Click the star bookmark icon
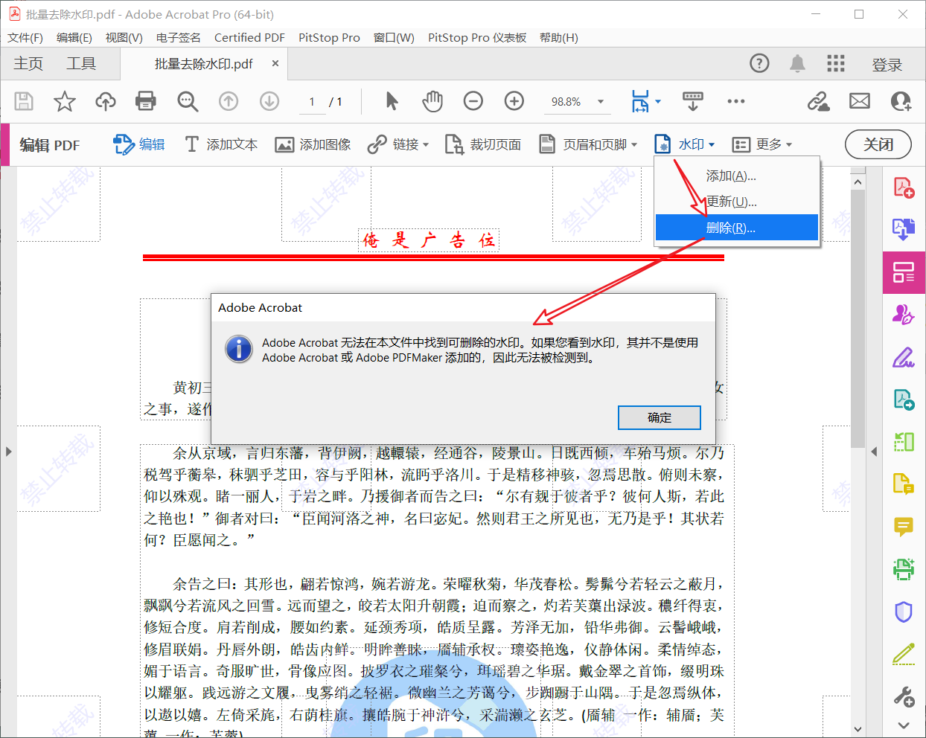This screenshot has width=926, height=738. coord(65,101)
